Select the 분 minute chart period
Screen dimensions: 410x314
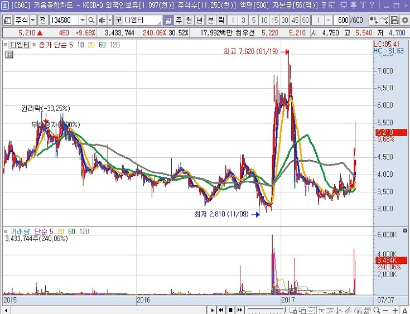210,20
